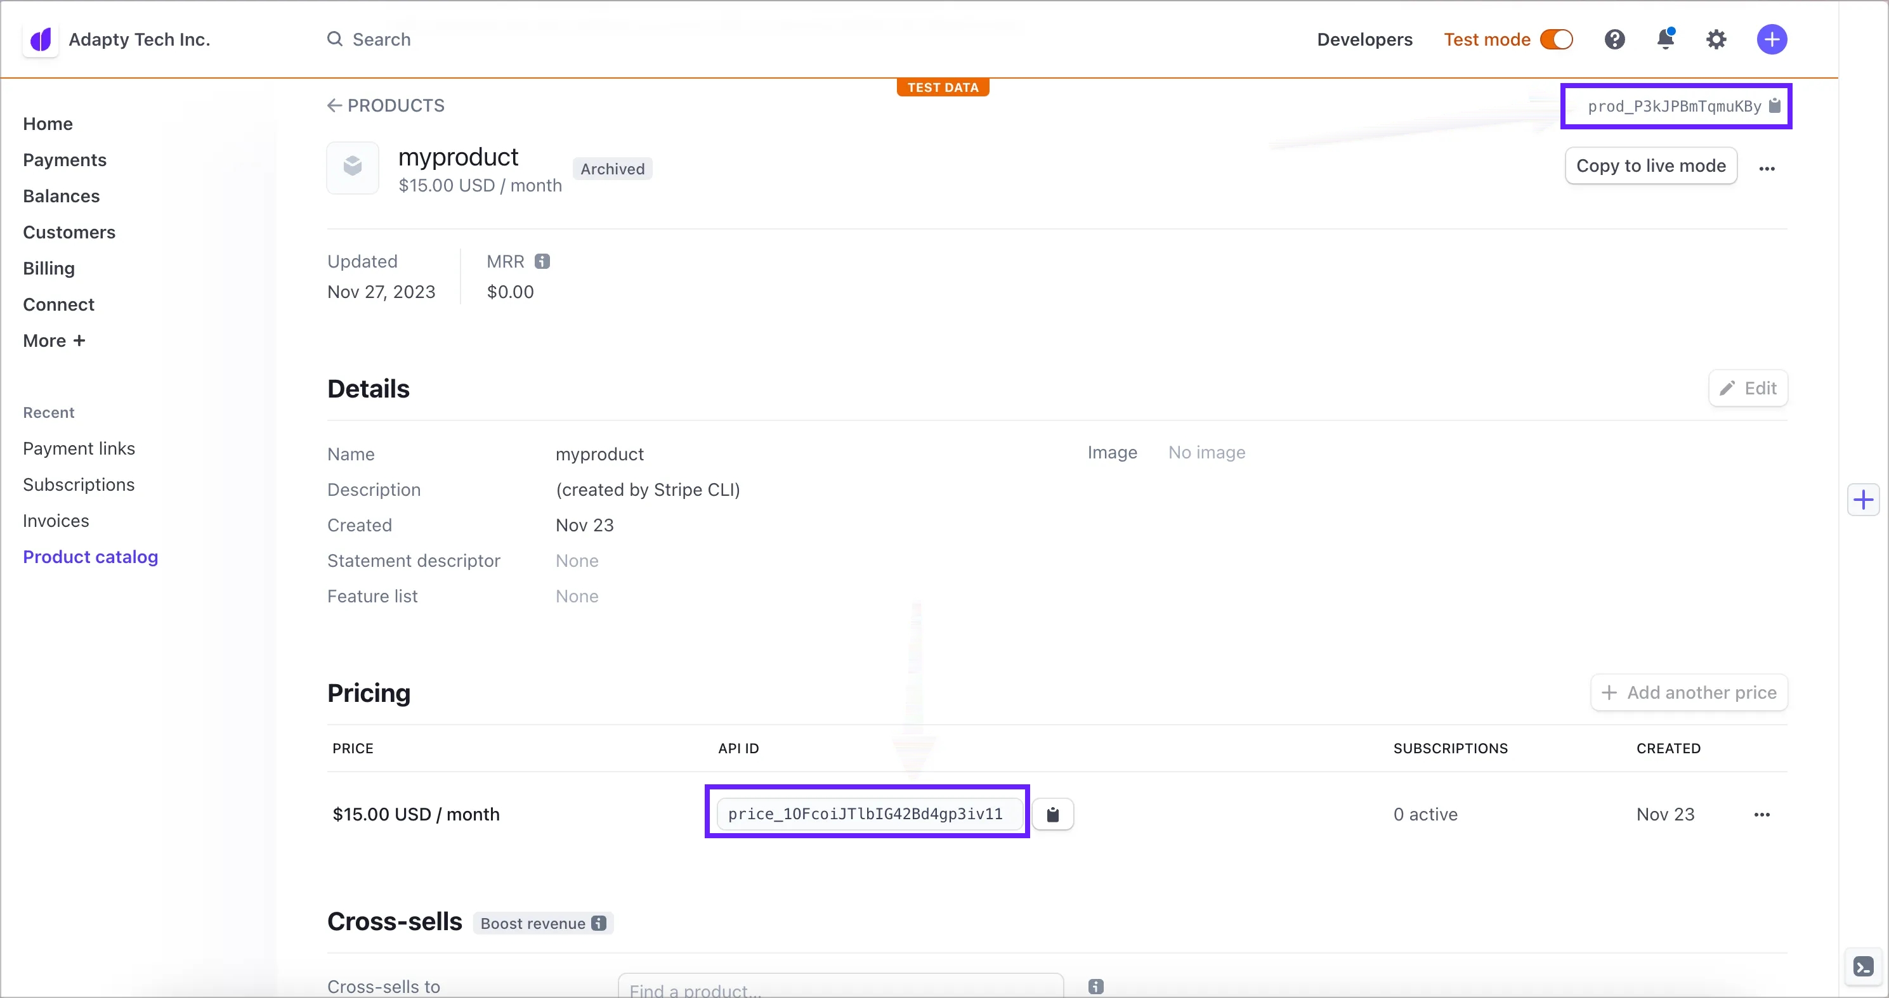Open product overflow menu beside Copy to live mode
Image resolution: width=1889 pixels, height=998 pixels.
tap(1767, 169)
